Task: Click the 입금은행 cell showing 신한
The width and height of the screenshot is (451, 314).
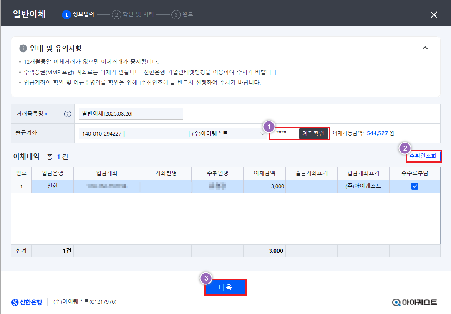Action: point(53,186)
